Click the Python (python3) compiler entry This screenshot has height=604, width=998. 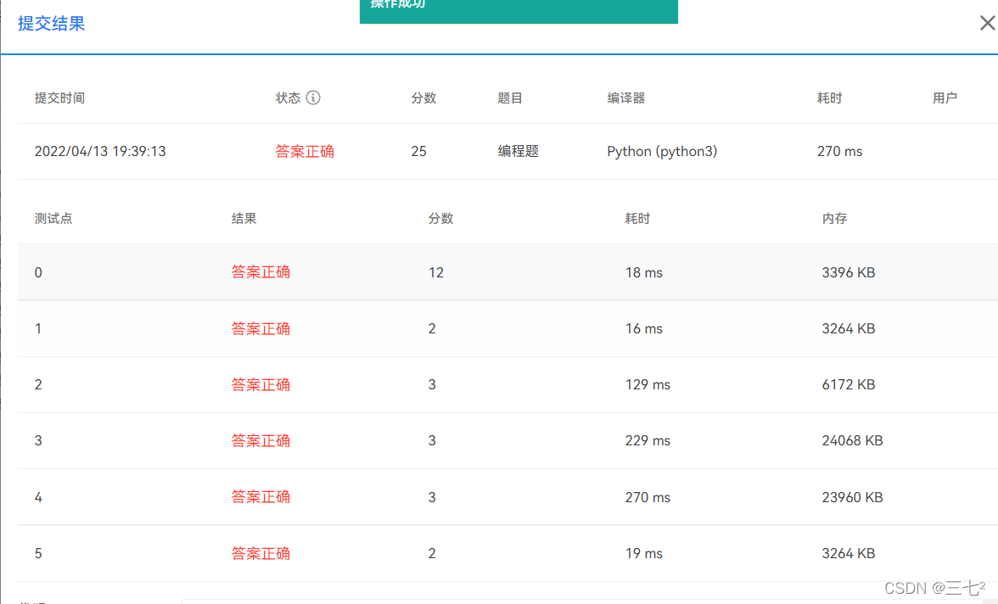(662, 151)
